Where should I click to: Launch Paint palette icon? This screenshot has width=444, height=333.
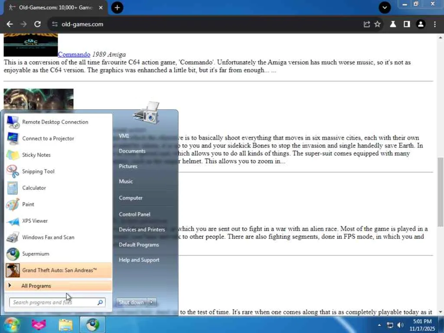[x=13, y=205]
